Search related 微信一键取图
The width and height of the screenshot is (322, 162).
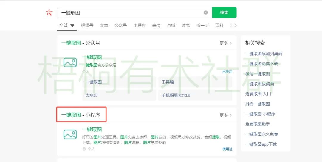point(258,74)
